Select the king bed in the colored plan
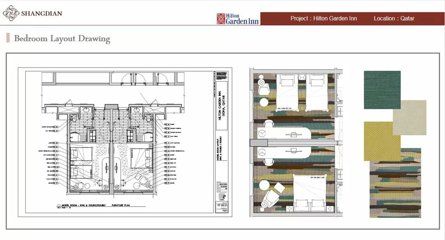 coord(310,192)
